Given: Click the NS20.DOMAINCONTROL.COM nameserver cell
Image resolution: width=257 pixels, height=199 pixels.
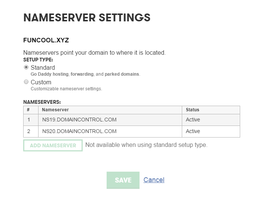Looking at the screenshot, I should (x=110, y=132).
